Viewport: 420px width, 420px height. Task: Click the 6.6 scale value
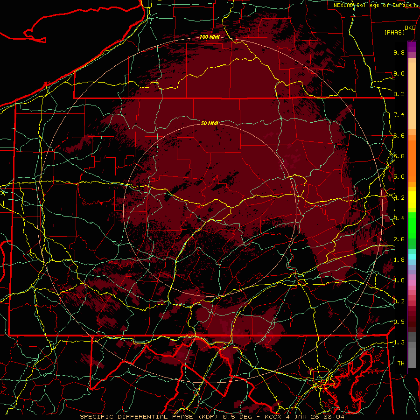tap(399, 135)
